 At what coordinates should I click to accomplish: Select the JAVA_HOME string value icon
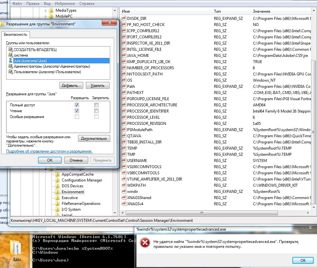point(124,56)
